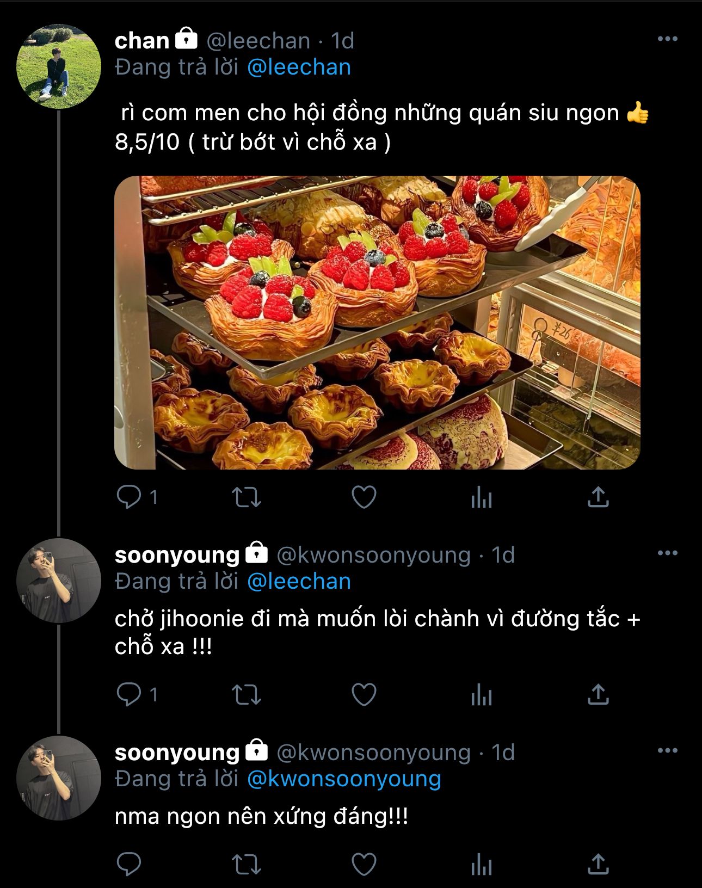This screenshot has height=888, width=702.
Task: Open the @leechan mention under chan's name
Action: coord(299,67)
